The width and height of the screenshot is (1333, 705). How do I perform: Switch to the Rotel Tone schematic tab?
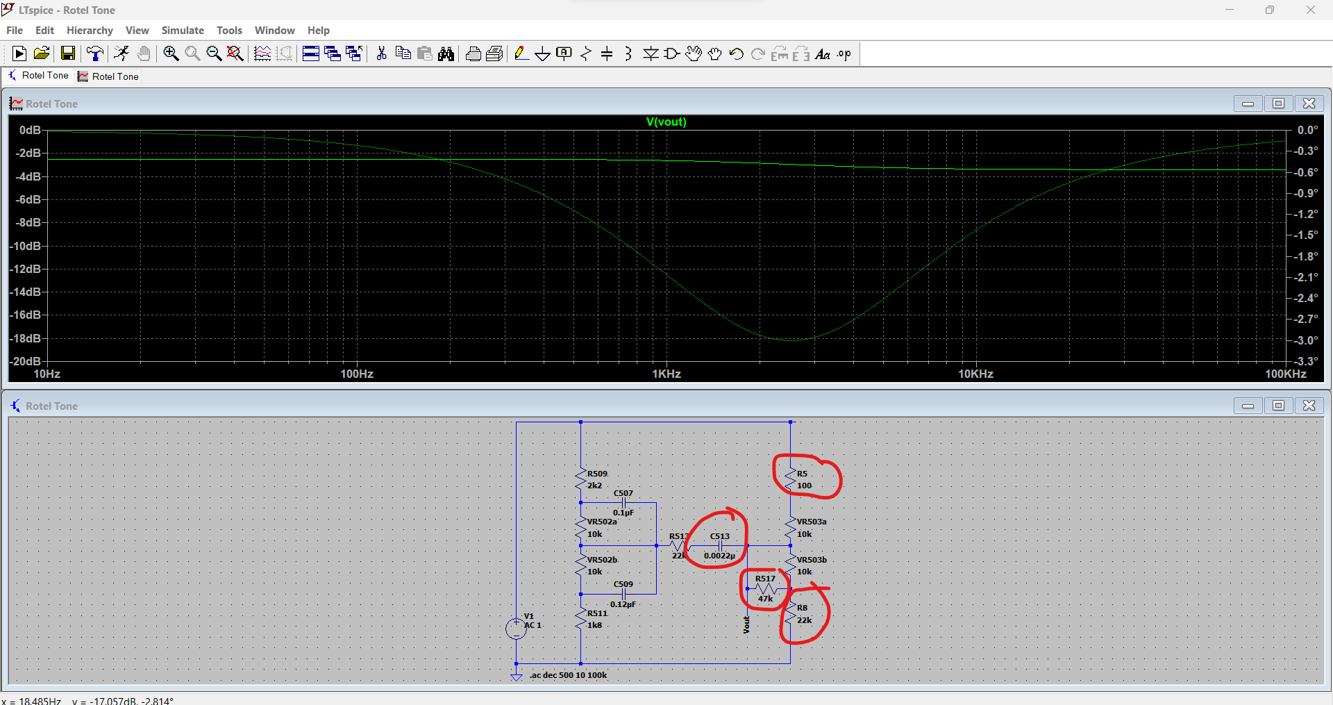[38, 76]
